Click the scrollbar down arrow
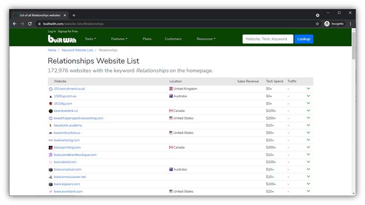Viewport: 365px width, 205px height. tap(354, 194)
